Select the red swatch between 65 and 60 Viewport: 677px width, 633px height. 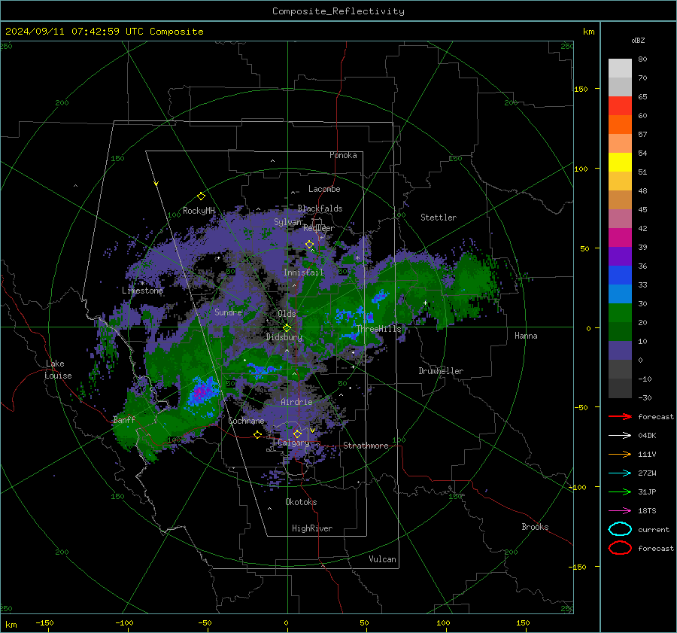click(x=620, y=106)
